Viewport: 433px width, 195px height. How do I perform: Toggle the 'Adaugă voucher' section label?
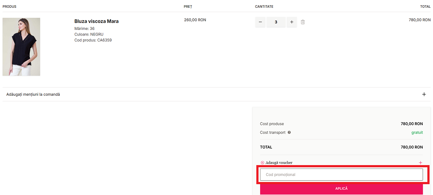click(x=279, y=163)
